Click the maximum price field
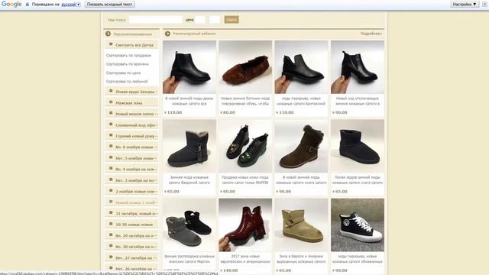Viewport: 489px width, 275px height. click(215, 20)
